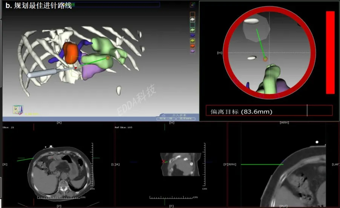Click the red vertical depth indicator bar
This screenshot has width=340, height=208.
(x=330, y=52)
